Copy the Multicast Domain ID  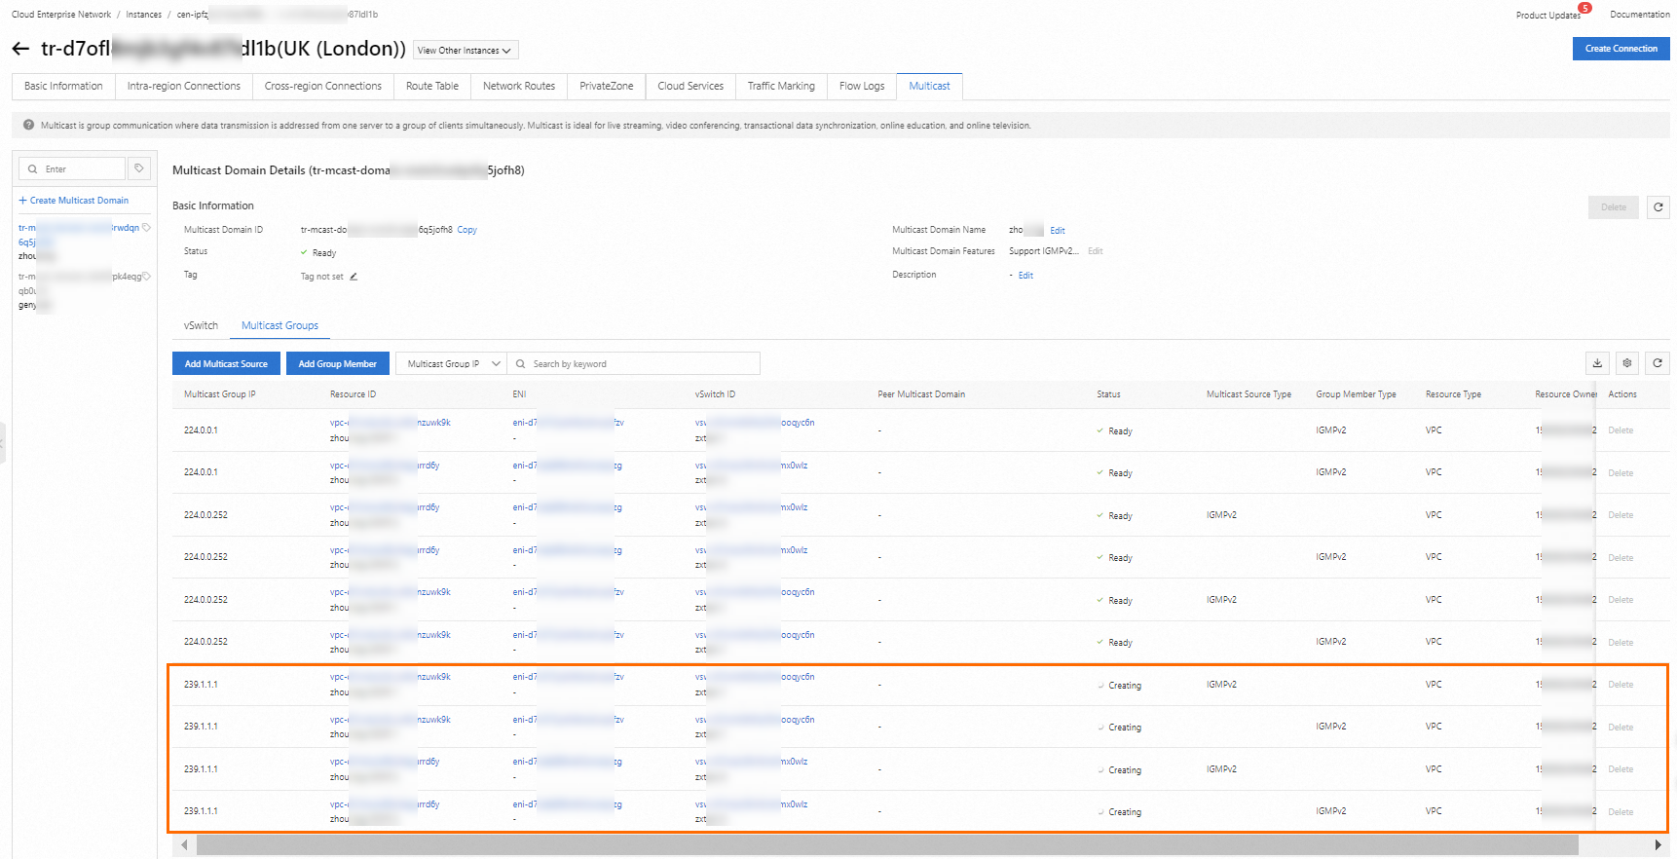[467, 230]
